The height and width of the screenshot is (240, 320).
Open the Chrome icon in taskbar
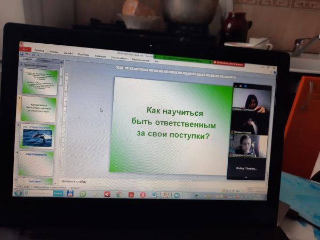(118, 195)
